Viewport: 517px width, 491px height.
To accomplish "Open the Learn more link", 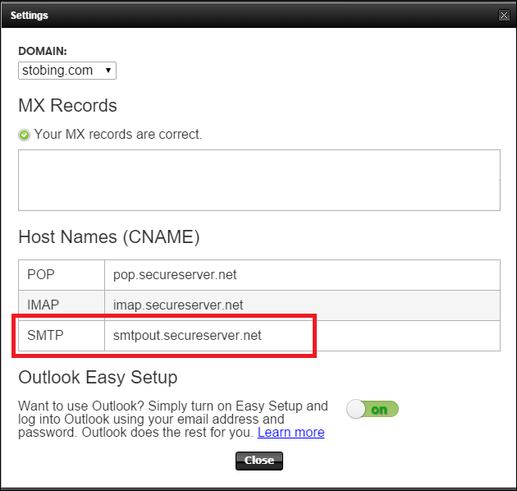I will (x=291, y=432).
